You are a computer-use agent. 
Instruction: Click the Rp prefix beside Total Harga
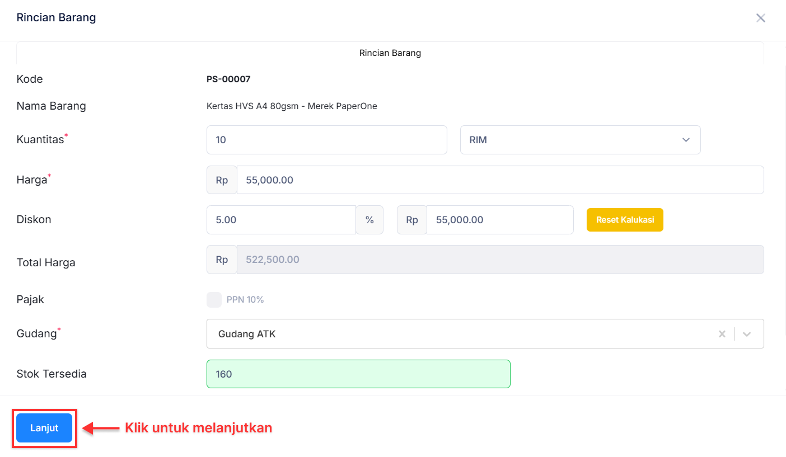[221, 259]
